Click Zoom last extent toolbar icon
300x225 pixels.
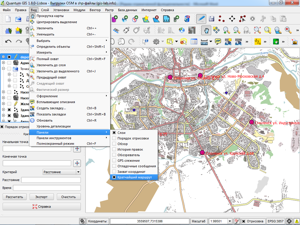tap(288, 30)
